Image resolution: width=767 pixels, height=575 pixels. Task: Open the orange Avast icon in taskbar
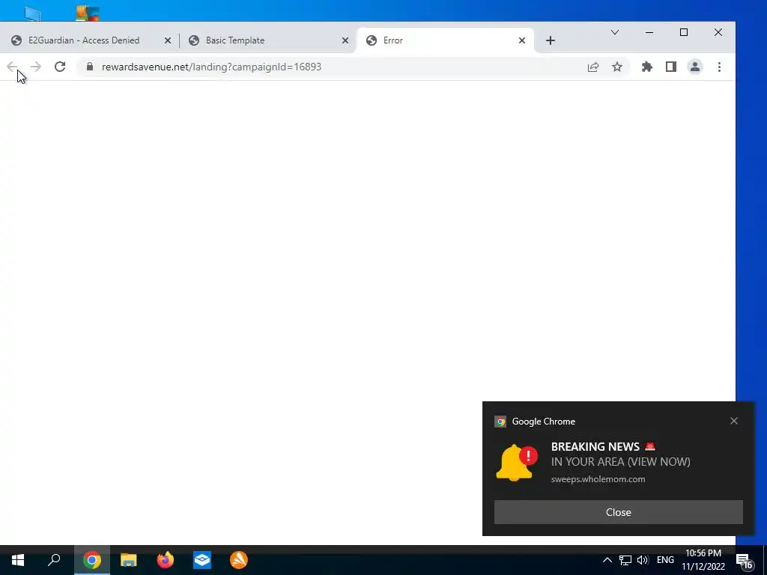tap(239, 560)
